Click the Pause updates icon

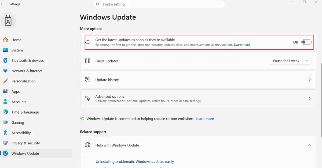click(x=88, y=61)
